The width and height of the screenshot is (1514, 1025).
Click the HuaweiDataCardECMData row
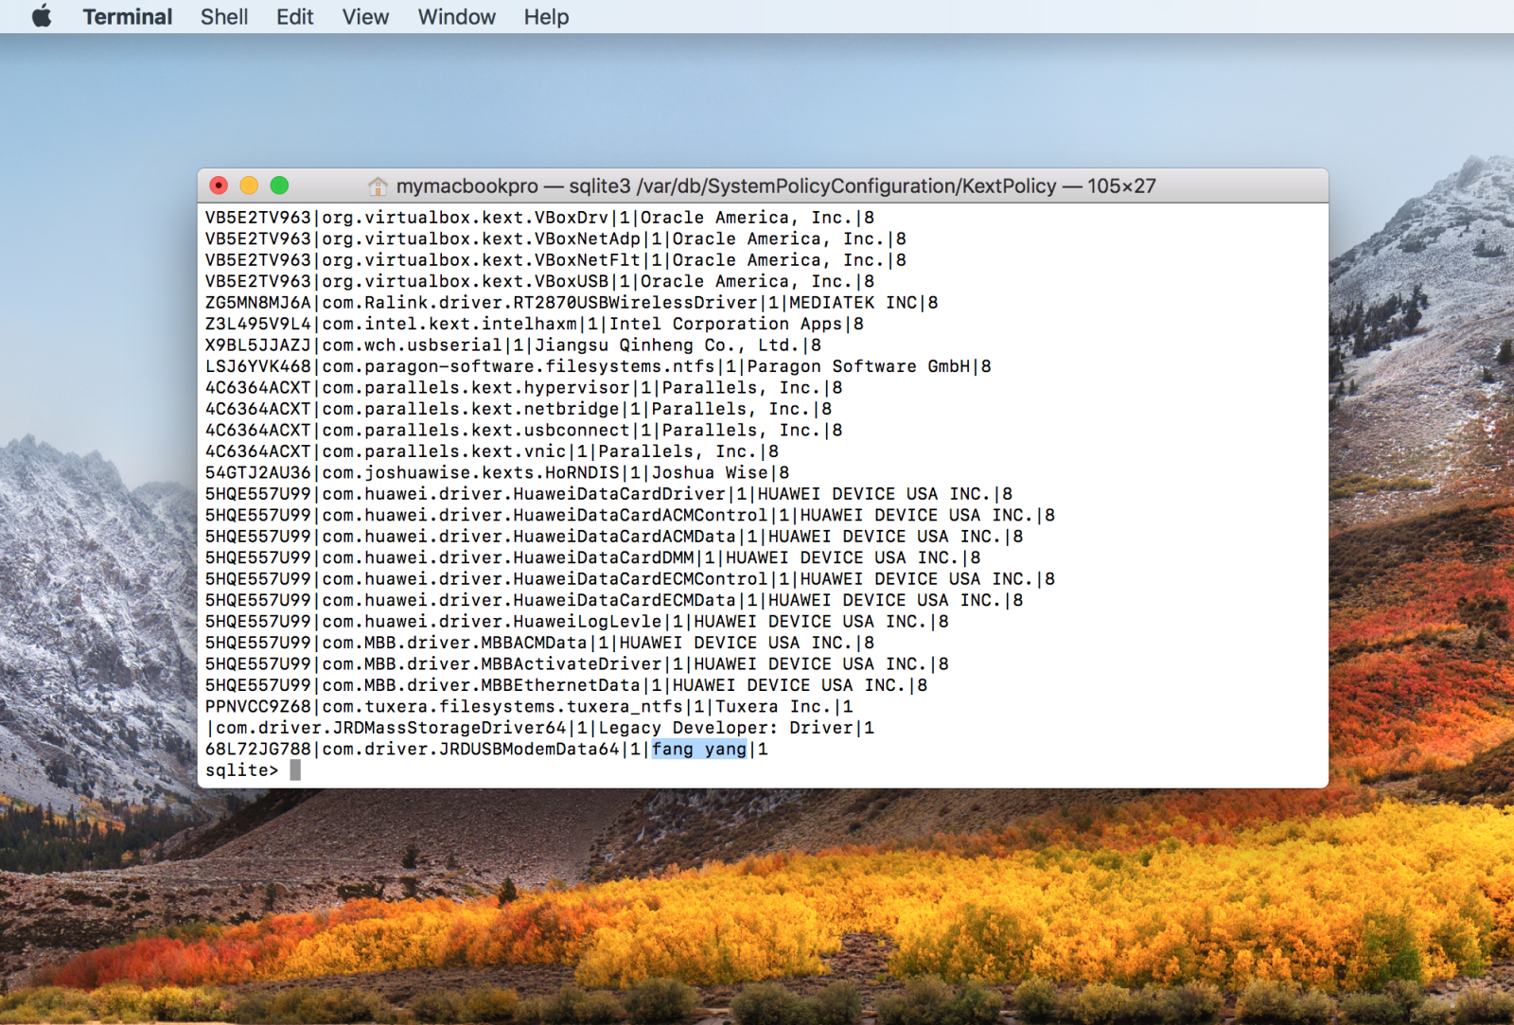pyautogui.click(x=615, y=601)
